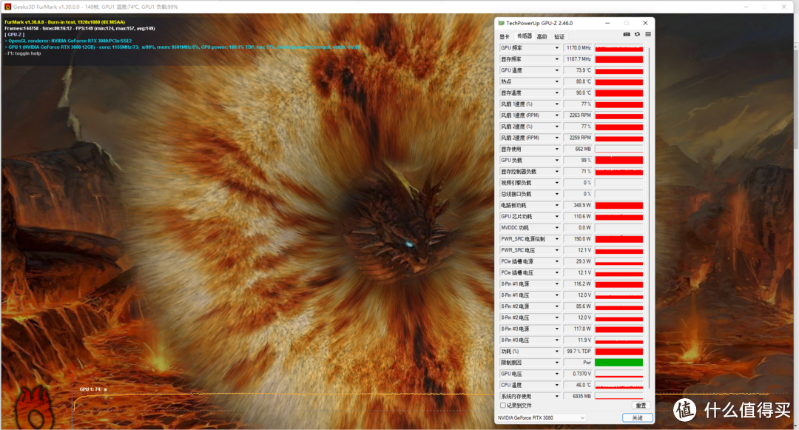
Task: Close the GPU-Z window
Action: click(x=645, y=23)
